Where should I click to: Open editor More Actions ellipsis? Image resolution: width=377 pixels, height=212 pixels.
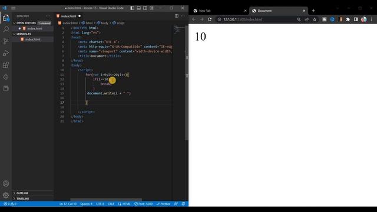[x=183, y=16]
